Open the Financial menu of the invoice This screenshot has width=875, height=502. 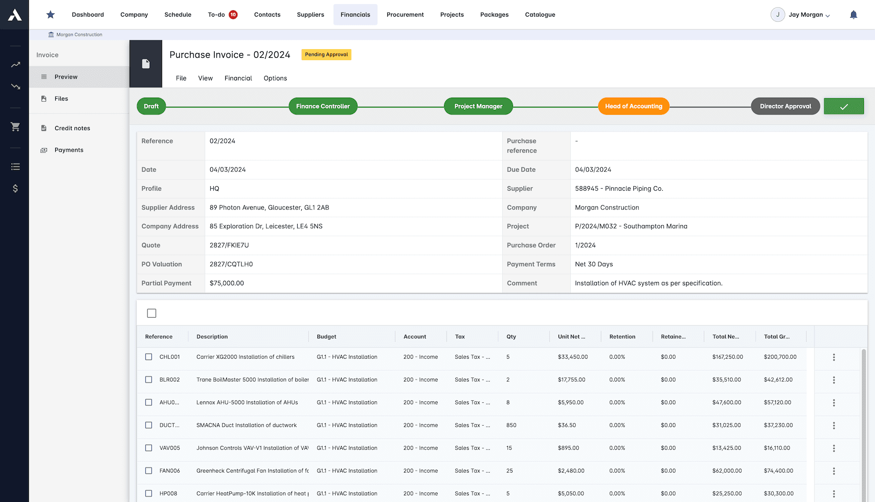pyautogui.click(x=238, y=78)
